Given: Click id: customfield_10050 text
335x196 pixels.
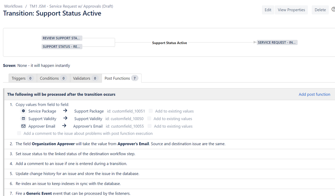Looking at the screenshot, I should point(124,119).
